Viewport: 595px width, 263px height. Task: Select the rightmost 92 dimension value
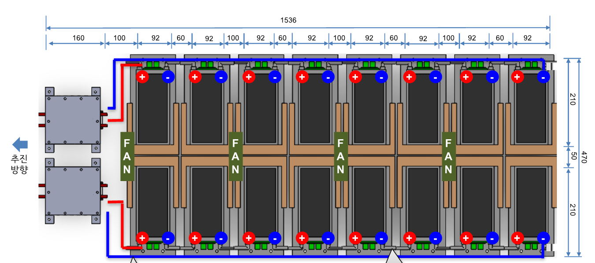tap(528, 38)
